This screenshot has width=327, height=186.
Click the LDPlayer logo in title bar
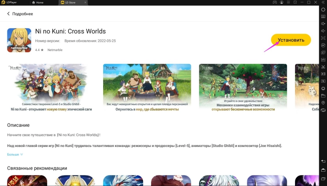click(3, 2)
